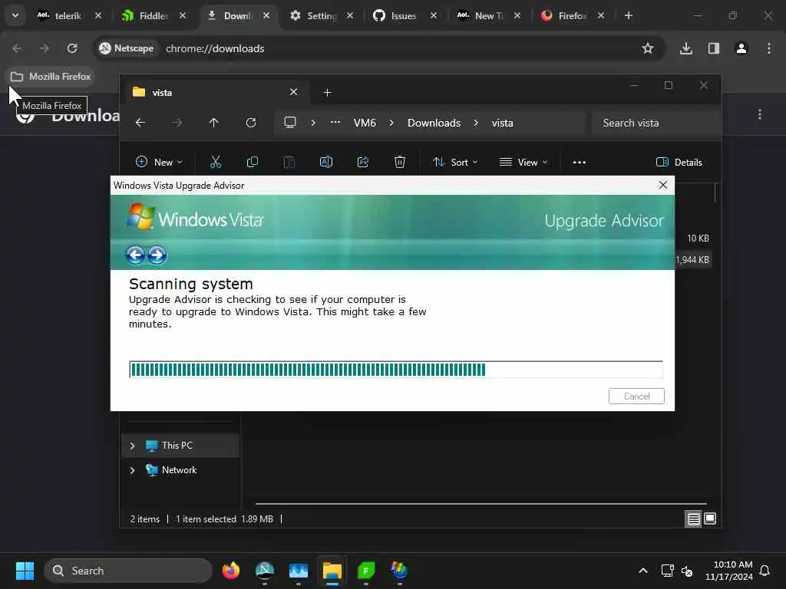Click the Share icon in File Explorer toolbar
786x589 pixels.
pos(363,162)
